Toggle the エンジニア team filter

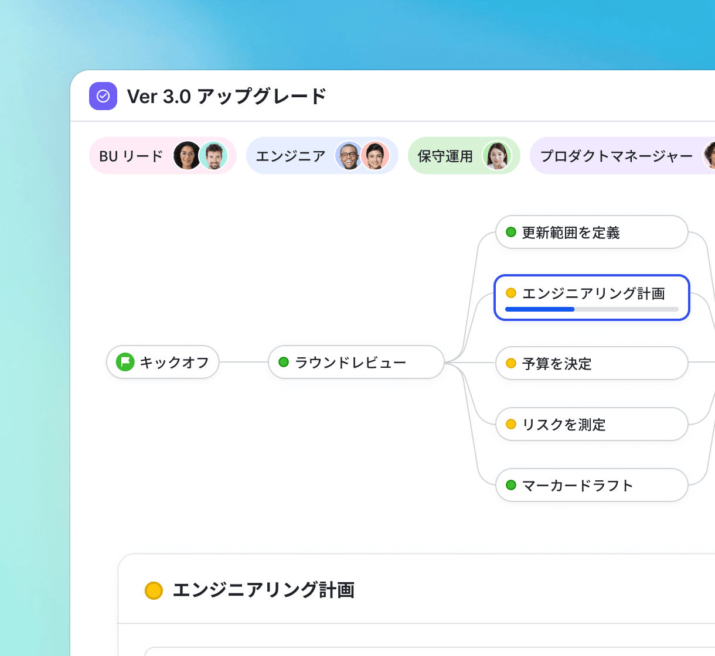322,155
